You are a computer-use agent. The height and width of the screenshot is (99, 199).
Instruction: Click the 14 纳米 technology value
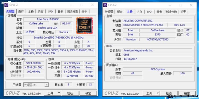coord(30,32)
